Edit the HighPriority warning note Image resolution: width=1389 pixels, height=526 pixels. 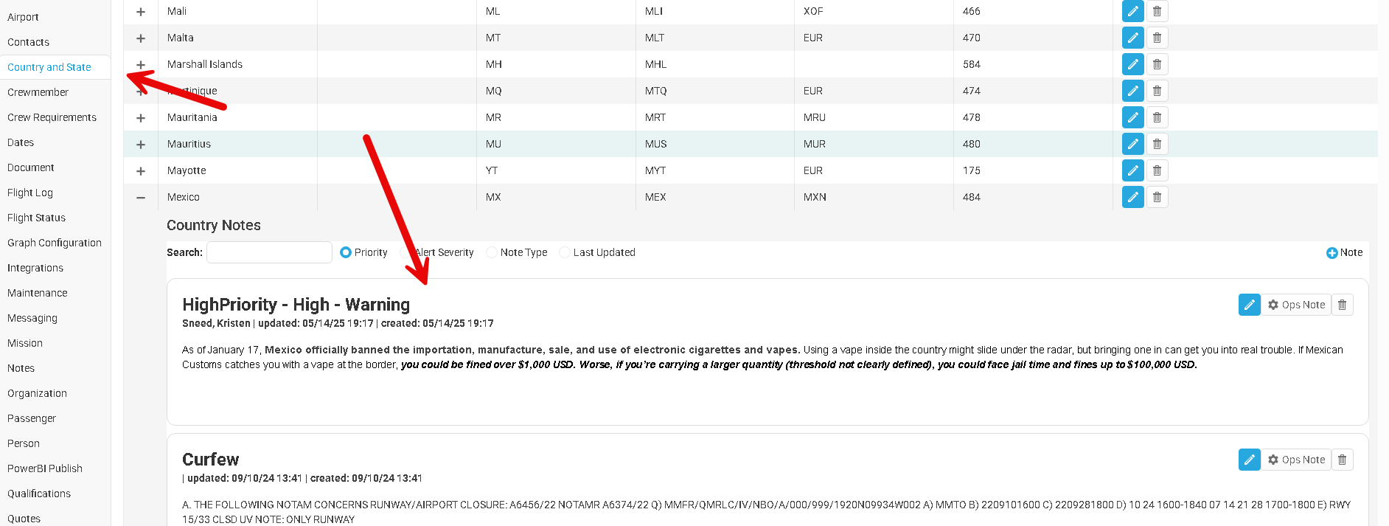1249,305
